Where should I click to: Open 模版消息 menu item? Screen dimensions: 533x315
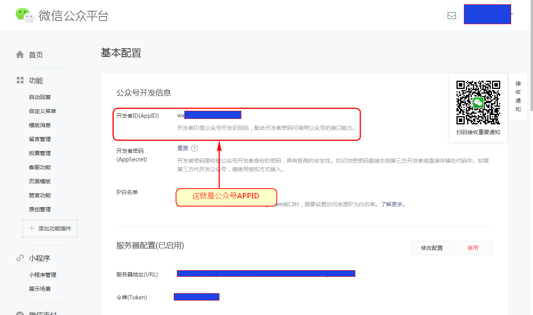coord(40,125)
